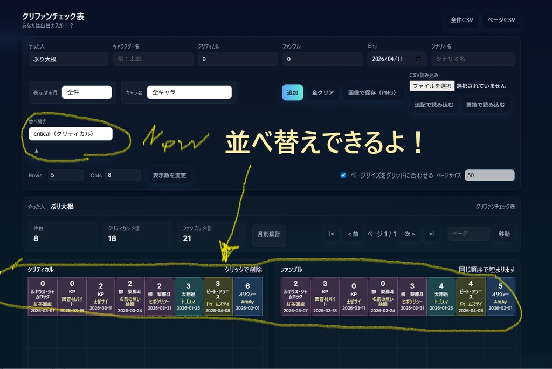Click the 移動 button
This screenshot has height=369, width=552.
click(504, 234)
